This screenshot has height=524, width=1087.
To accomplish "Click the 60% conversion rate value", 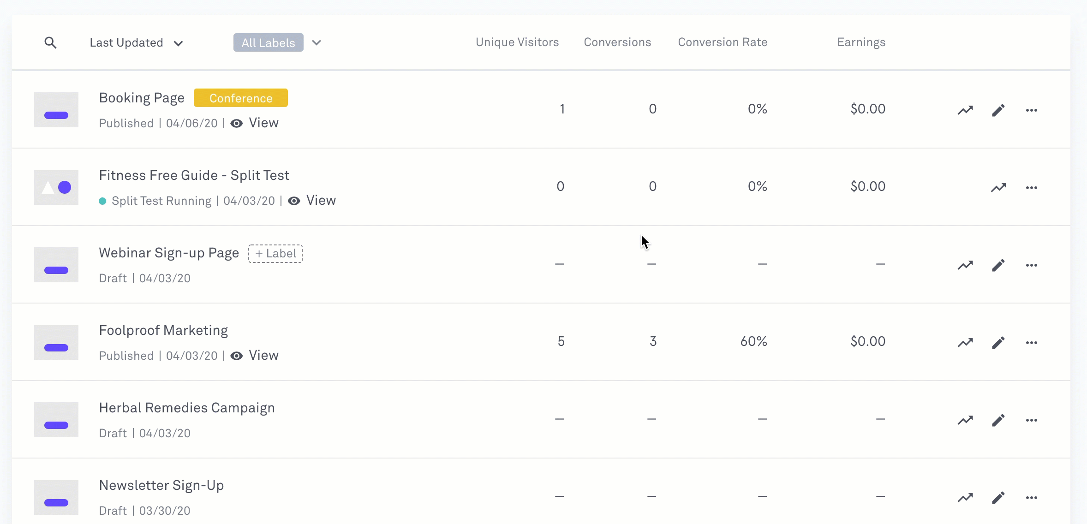I will [x=754, y=341].
